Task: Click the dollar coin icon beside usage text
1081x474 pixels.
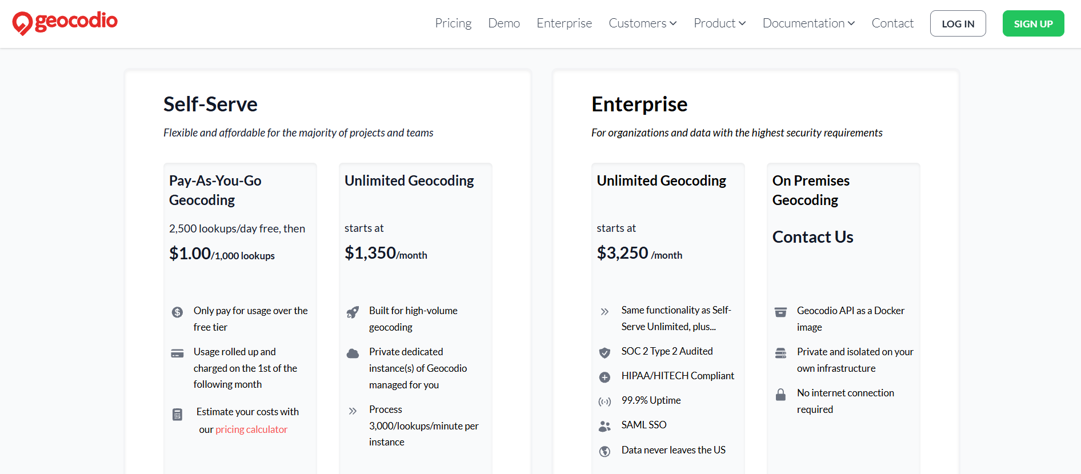Action: tap(177, 312)
